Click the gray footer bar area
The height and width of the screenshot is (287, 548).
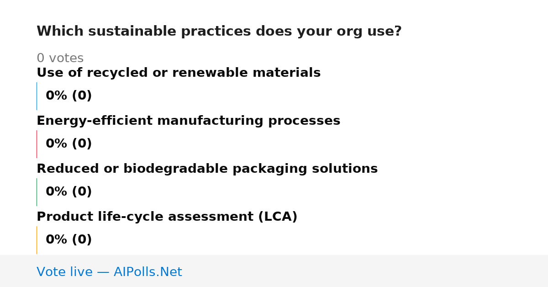[x=274, y=271]
